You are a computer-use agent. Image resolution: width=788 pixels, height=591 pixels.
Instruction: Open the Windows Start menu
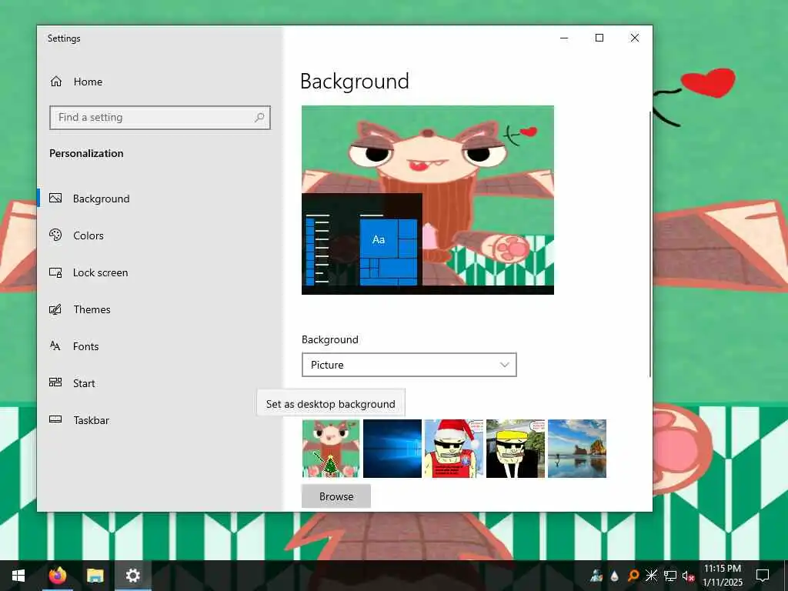(x=18, y=576)
